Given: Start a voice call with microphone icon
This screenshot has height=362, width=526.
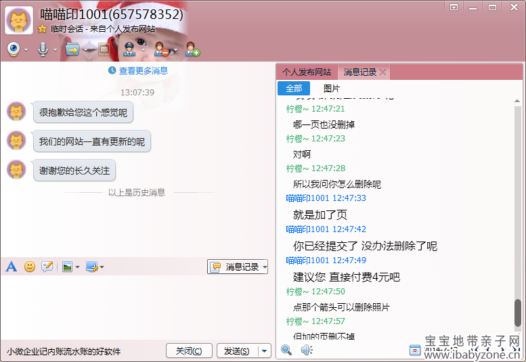Looking at the screenshot, I should (43, 49).
